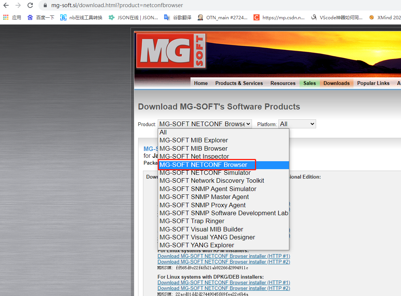Screen dimensions: 401x296
Task: Open the Sales tab
Action: point(309,83)
